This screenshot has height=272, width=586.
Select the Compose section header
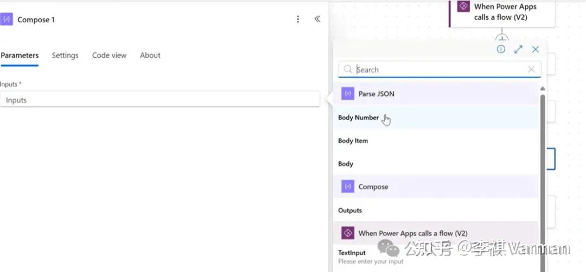[x=436, y=186]
